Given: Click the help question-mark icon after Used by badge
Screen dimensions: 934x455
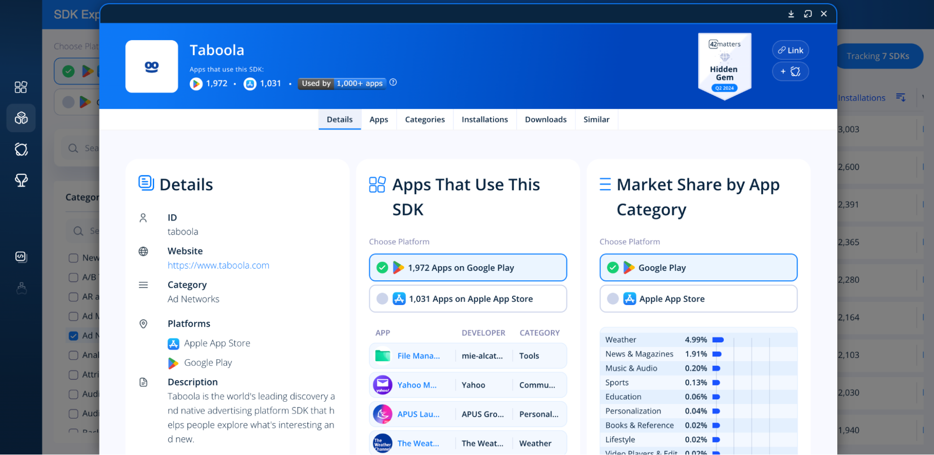Looking at the screenshot, I should point(393,82).
